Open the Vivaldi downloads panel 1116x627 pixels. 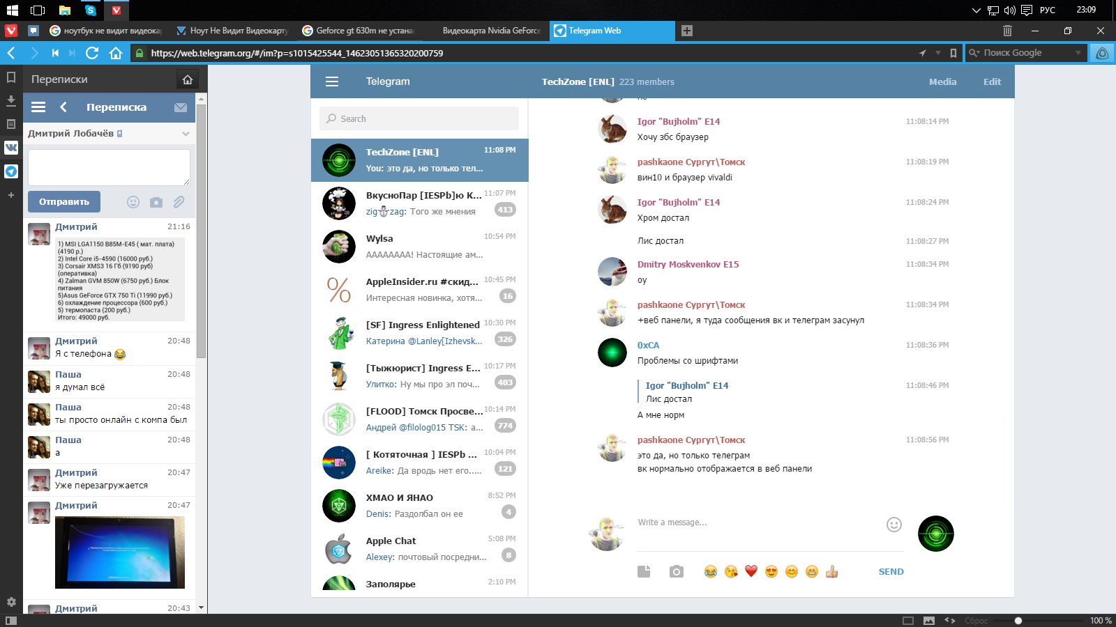(11, 100)
